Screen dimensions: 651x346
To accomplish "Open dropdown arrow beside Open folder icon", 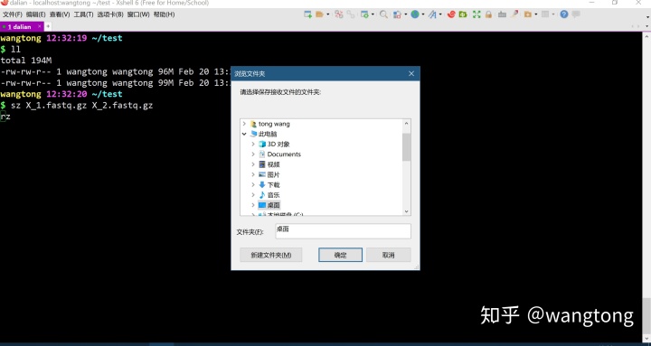I will coord(327,14).
